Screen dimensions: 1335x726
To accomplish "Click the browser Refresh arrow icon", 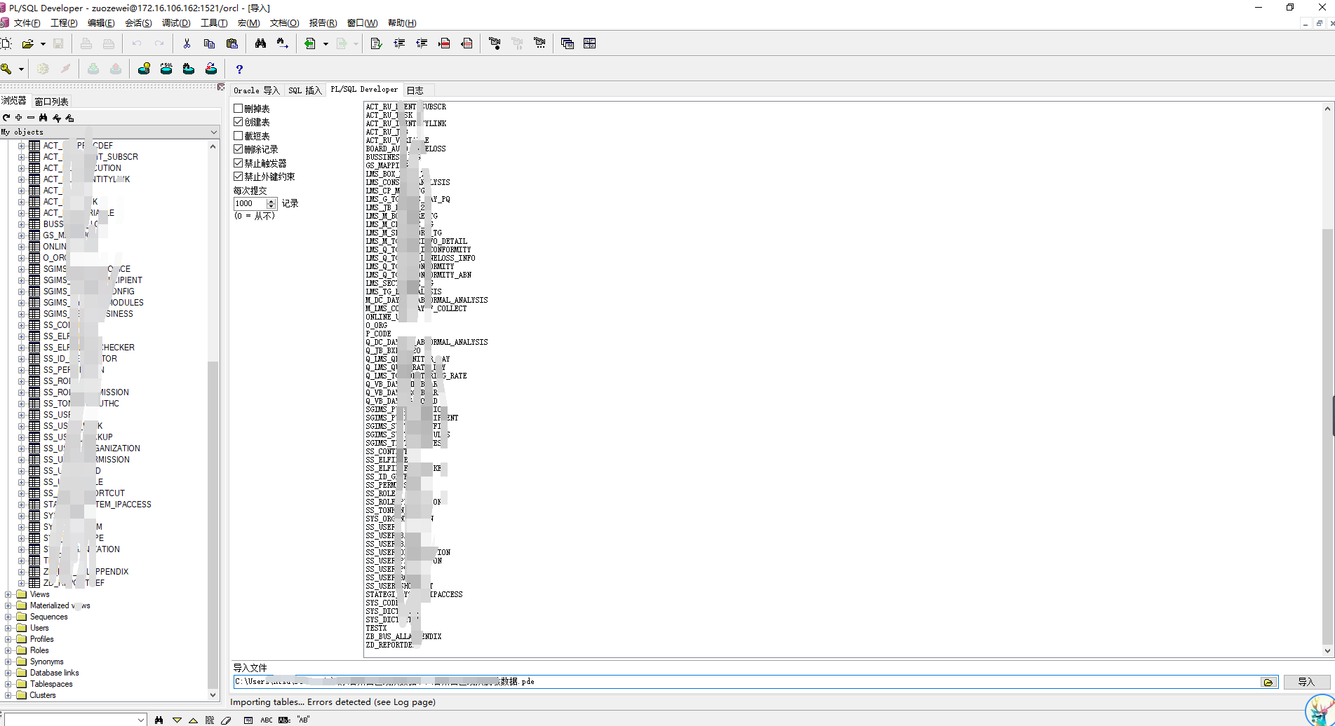I will coord(6,118).
